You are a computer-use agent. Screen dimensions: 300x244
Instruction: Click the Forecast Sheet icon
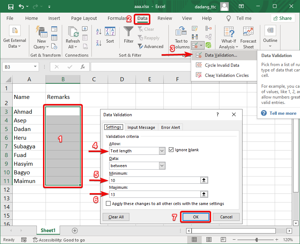(x=248, y=32)
